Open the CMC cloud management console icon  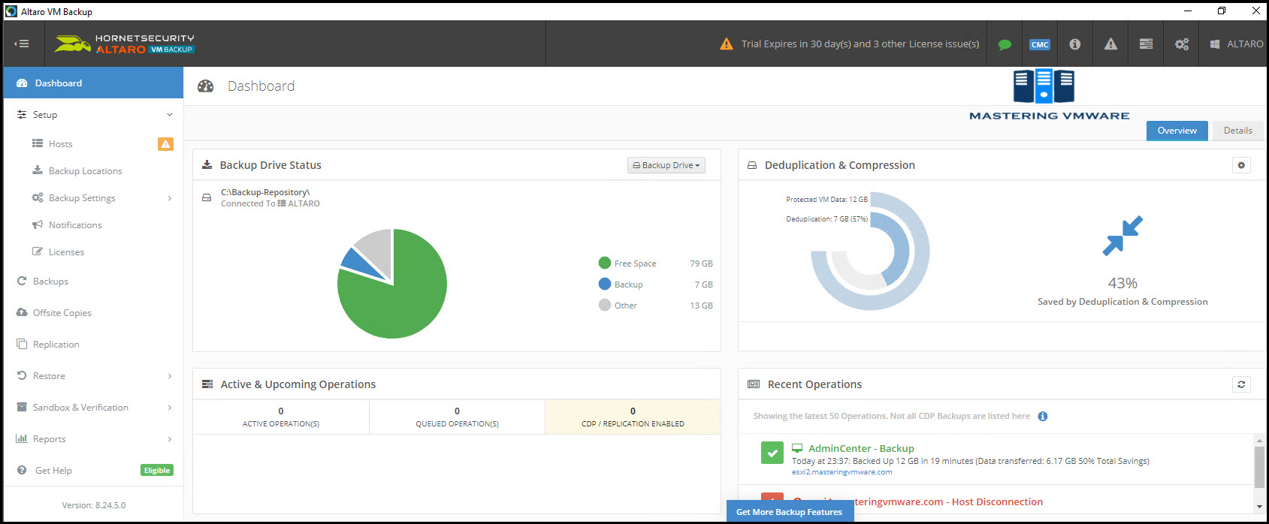(1040, 44)
